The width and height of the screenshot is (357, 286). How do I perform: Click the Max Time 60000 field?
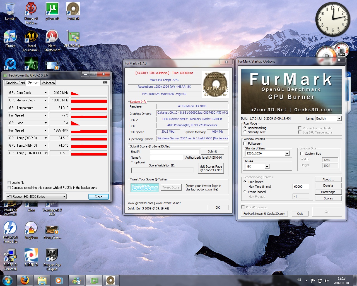coord(301,187)
